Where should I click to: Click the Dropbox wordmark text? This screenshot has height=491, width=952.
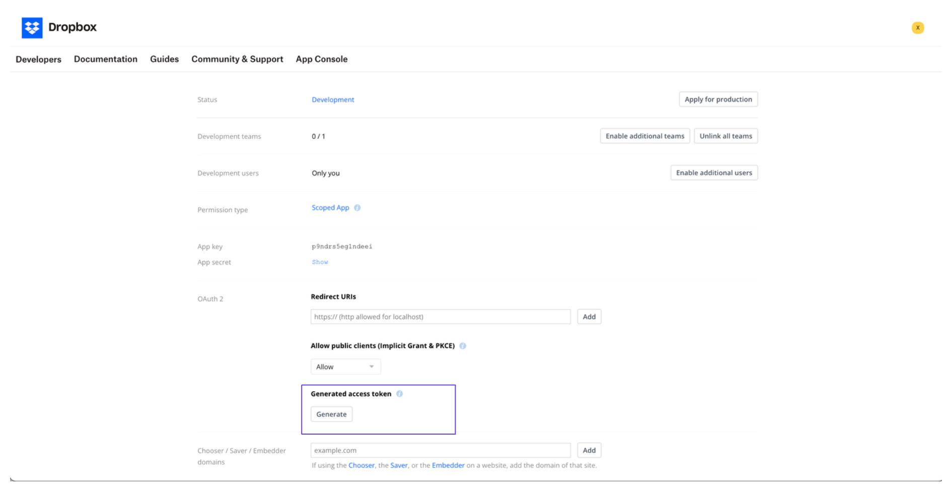[x=72, y=27]
